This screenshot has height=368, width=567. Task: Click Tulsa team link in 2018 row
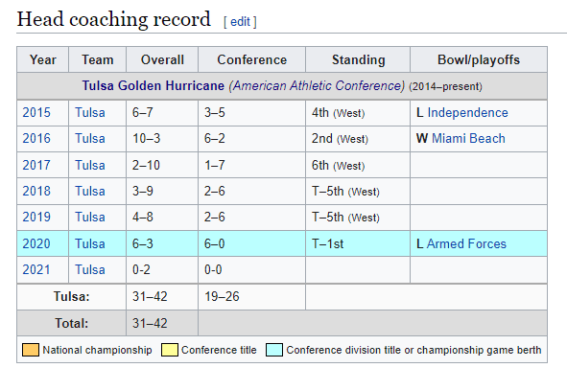(x=90, y=191)
